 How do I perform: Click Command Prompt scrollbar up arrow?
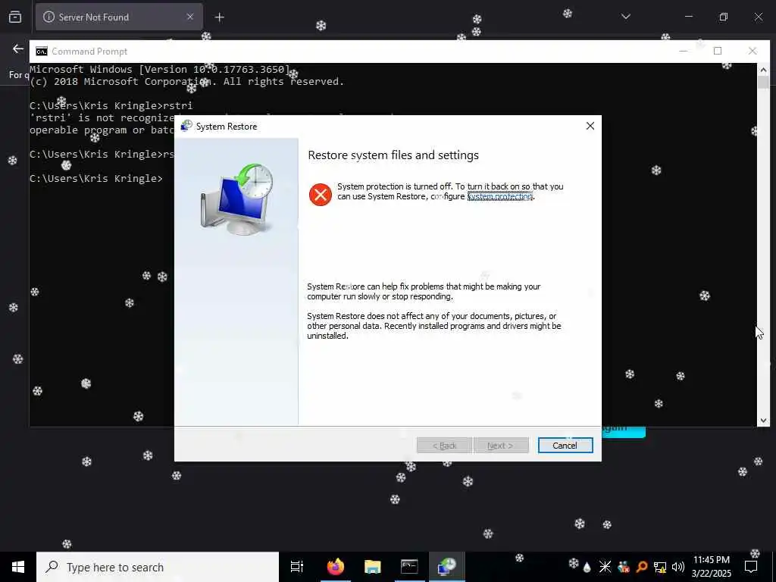coord(763,70)
